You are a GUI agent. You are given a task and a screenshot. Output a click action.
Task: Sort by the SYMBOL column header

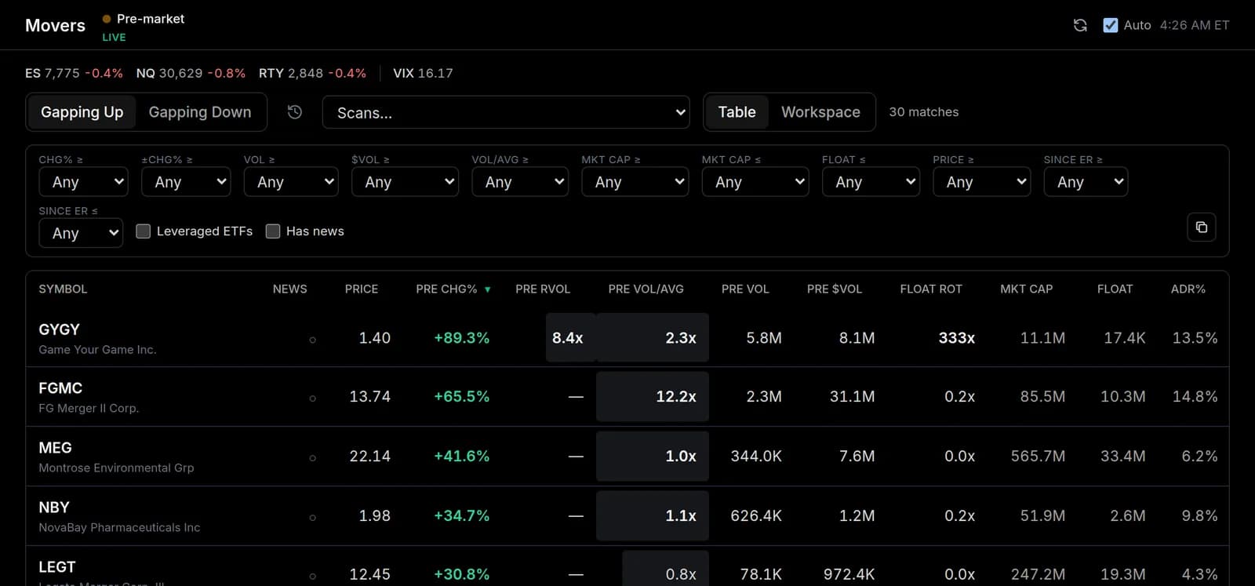pyautogui.click(x=64, y=289)
